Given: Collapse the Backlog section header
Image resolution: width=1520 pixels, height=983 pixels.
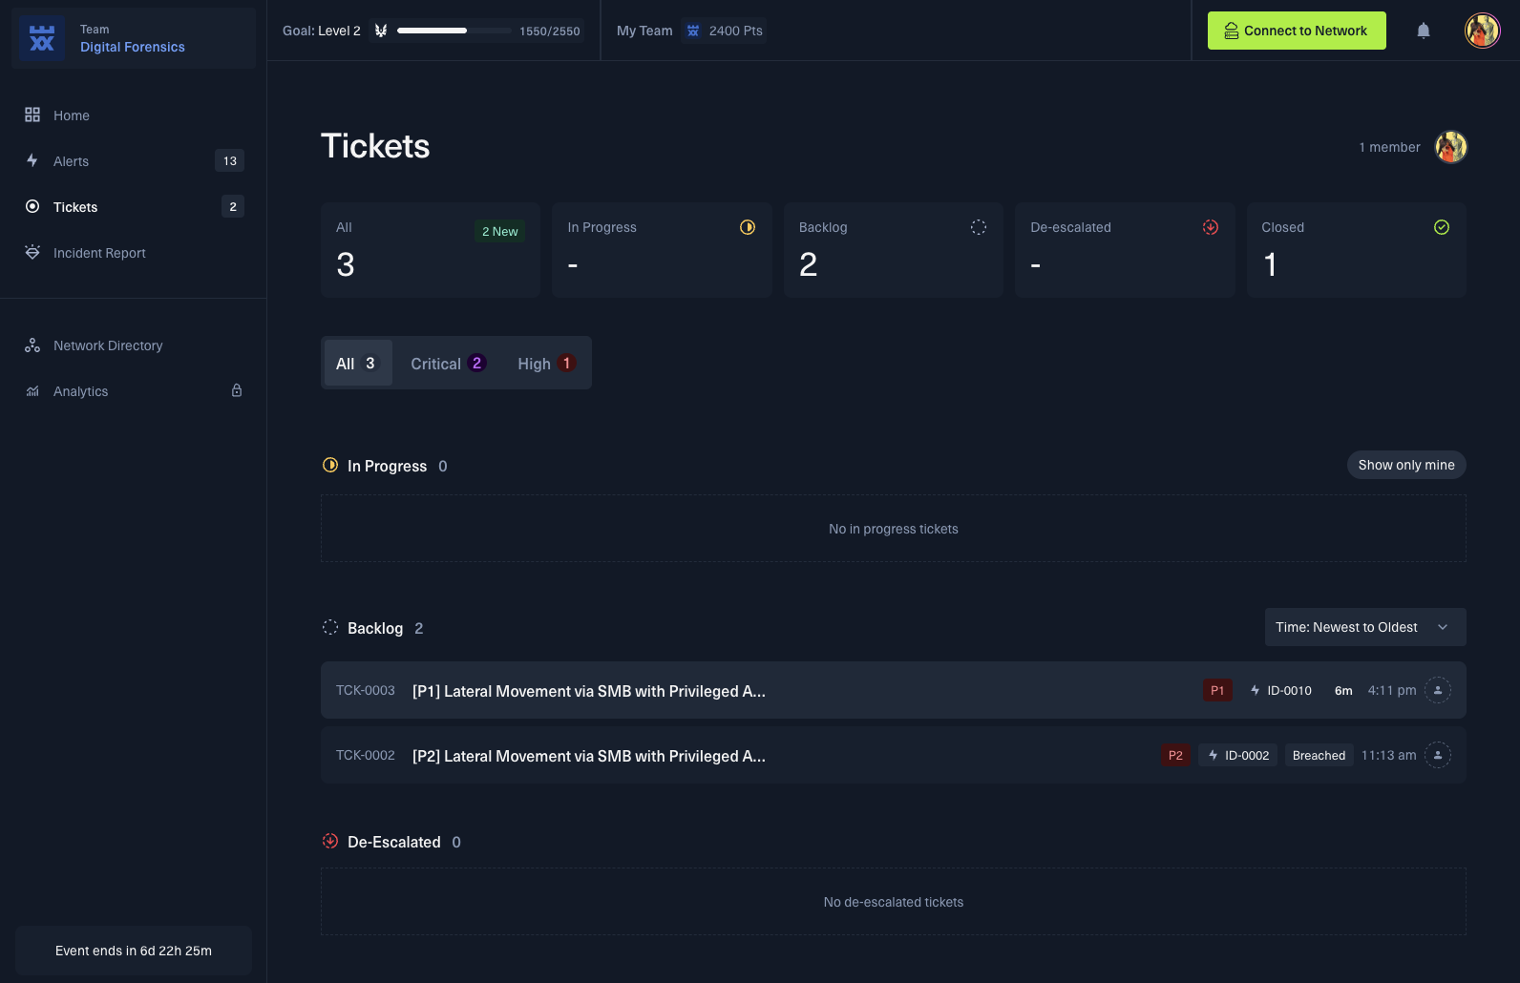Looking at the screenshot, I should [374, 628].
